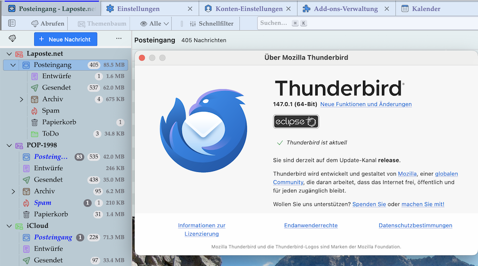Click the iCloud Posteingang inbox icon
This screenshot has height=266, width=478.
pyautogui.click(x=27, y=237)
